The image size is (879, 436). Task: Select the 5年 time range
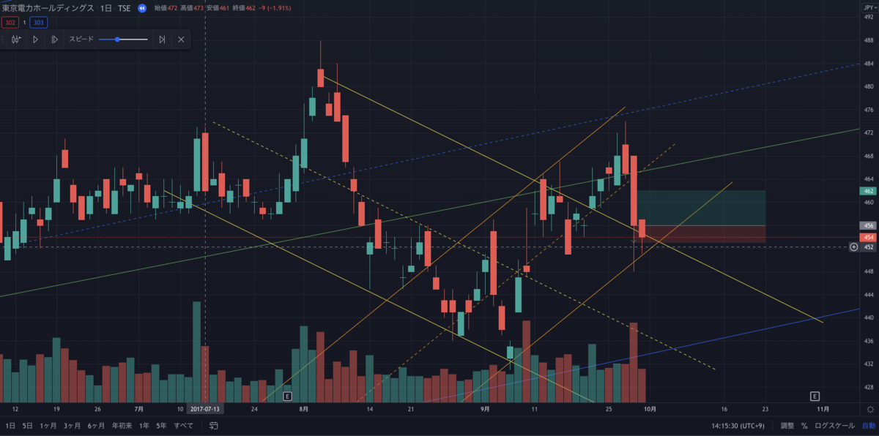pos(161,426)
